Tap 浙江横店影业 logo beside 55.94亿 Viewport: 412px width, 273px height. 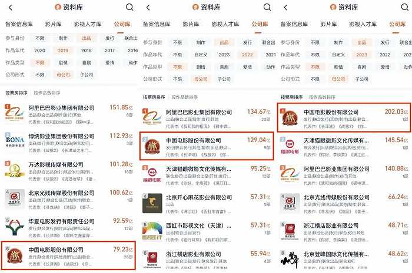coord(152,260)
